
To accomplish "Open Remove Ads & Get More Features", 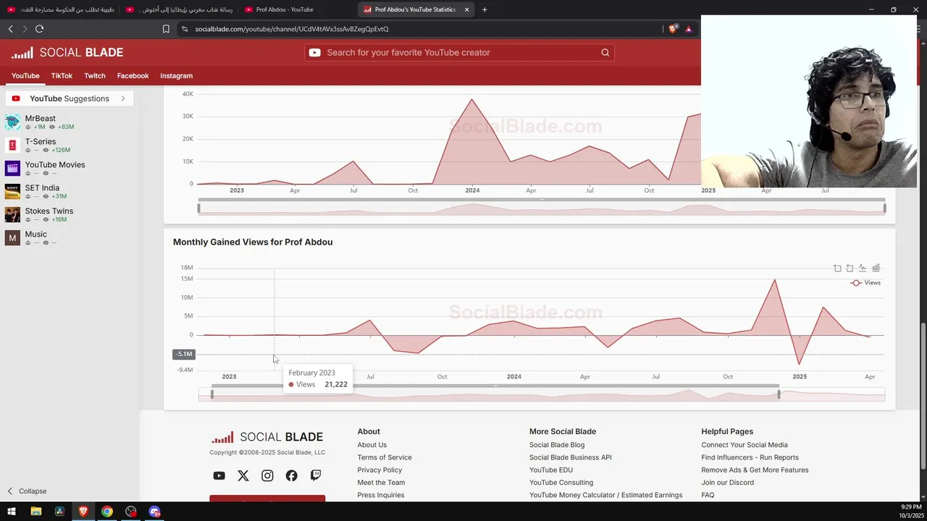I will tap(755, 470).
